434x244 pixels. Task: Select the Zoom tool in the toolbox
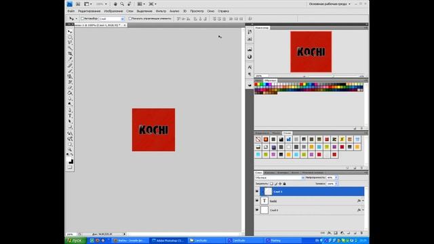(70, 150)
